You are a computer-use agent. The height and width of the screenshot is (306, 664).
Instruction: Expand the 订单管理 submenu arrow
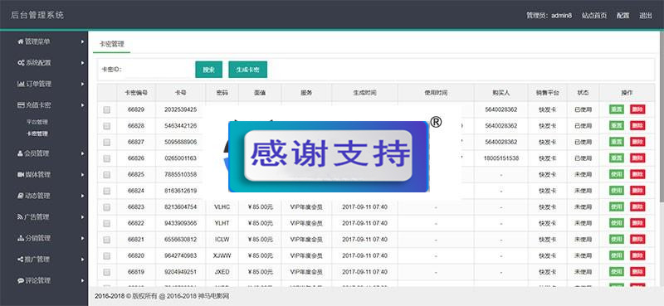[x=82, y=84]
